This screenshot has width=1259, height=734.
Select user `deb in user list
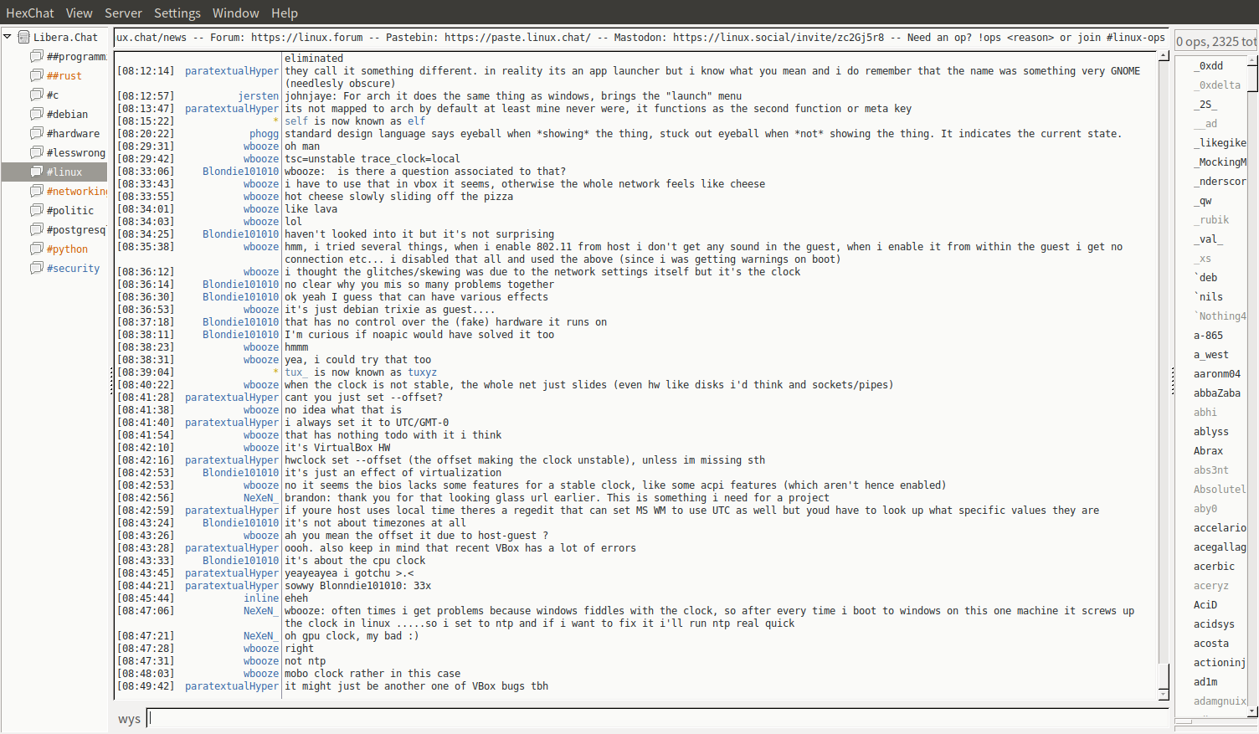point(1205,277)
